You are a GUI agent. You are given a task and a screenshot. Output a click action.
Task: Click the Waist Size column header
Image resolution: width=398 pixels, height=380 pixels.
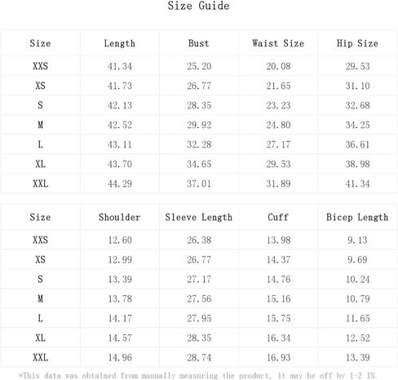pyautogui.click(x=278, y=43)
